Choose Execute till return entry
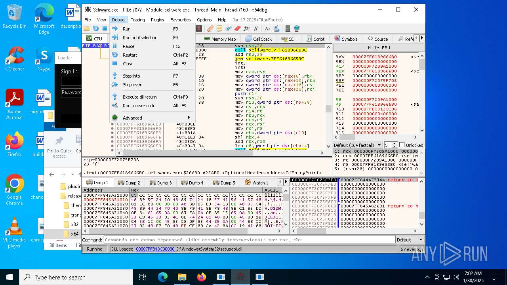Screen dimensions: 507x285 point(152,97)
